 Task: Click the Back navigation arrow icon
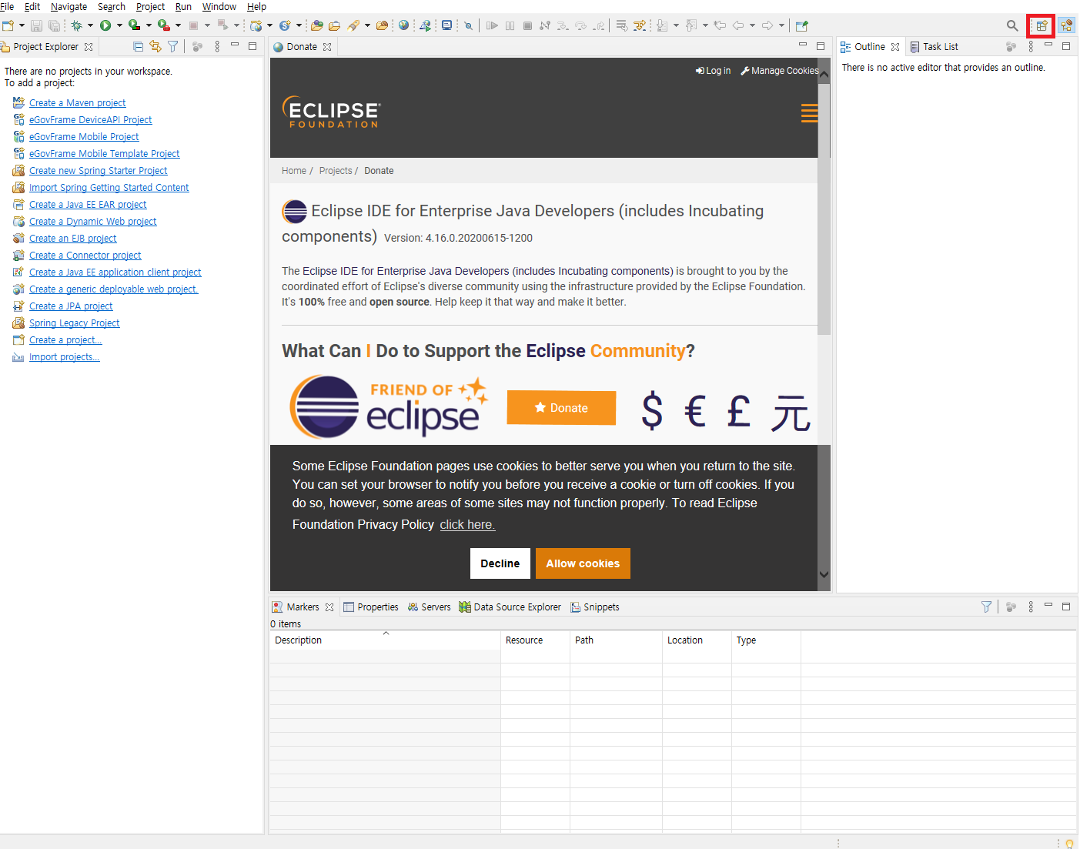[737, 25]
